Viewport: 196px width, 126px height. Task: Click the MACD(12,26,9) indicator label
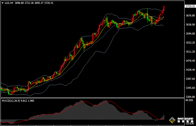point(11,101)
